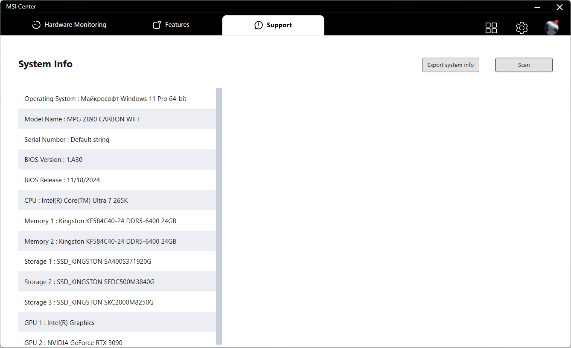Click the GPU 2 NVIDIA GeForce row
This screenshot has width=571, height=348.
click(117, 340)
